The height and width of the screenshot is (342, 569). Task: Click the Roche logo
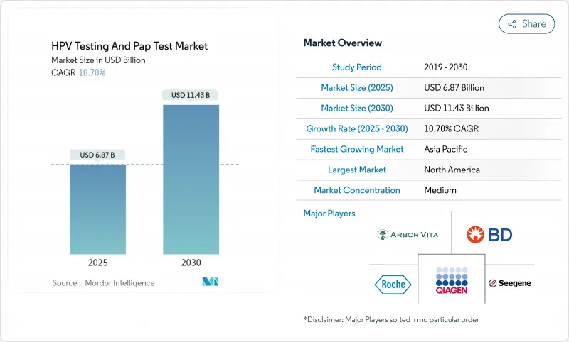coord(393,284)
